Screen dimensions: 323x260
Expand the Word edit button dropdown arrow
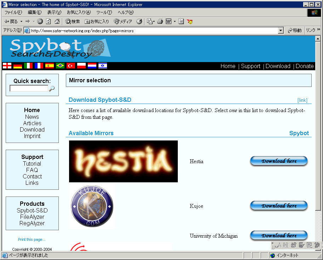pyautogui.click(x=175, y=22)
